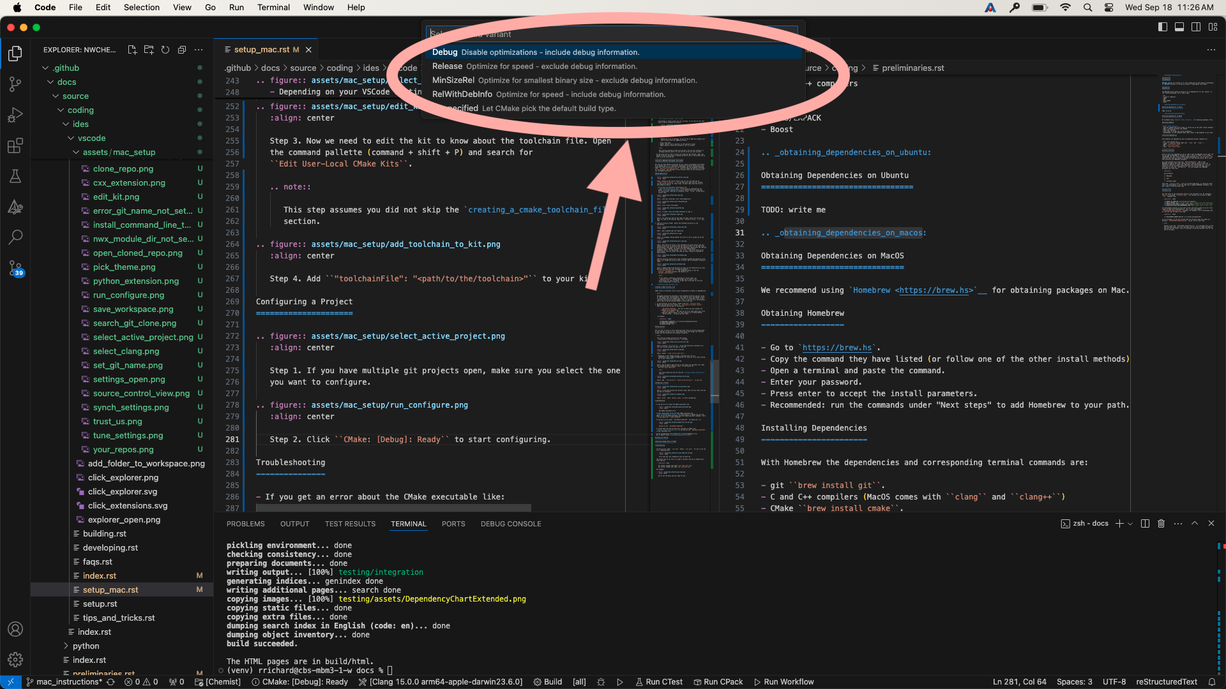Select the Search icon in activity bar
Image resolution: width=1226 pixels, height=689 pixels.
coord(15,235)
